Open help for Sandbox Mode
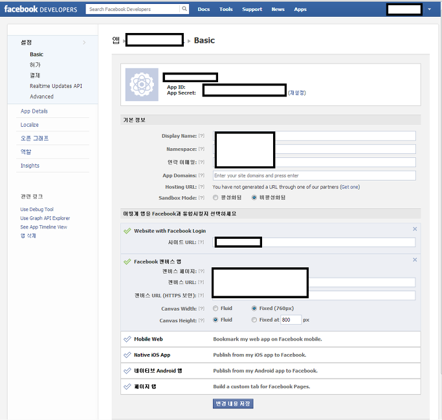 pos(201,197)
